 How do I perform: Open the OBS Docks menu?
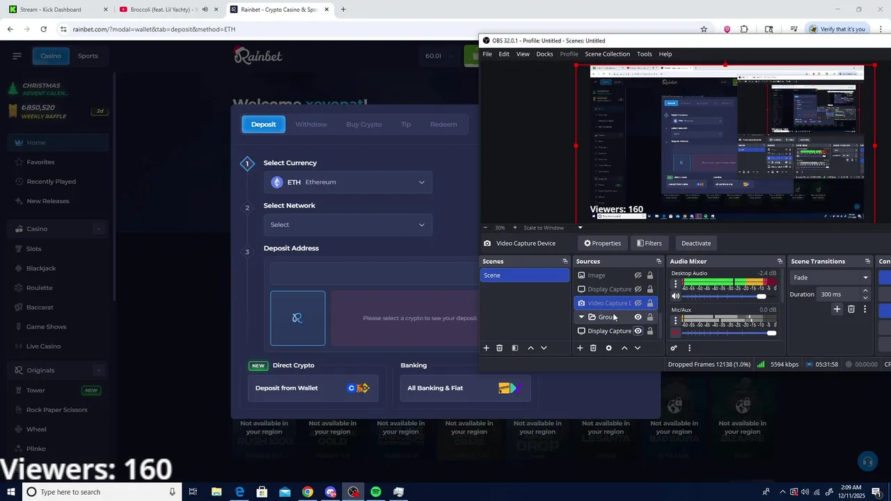[x=544, y=54]
